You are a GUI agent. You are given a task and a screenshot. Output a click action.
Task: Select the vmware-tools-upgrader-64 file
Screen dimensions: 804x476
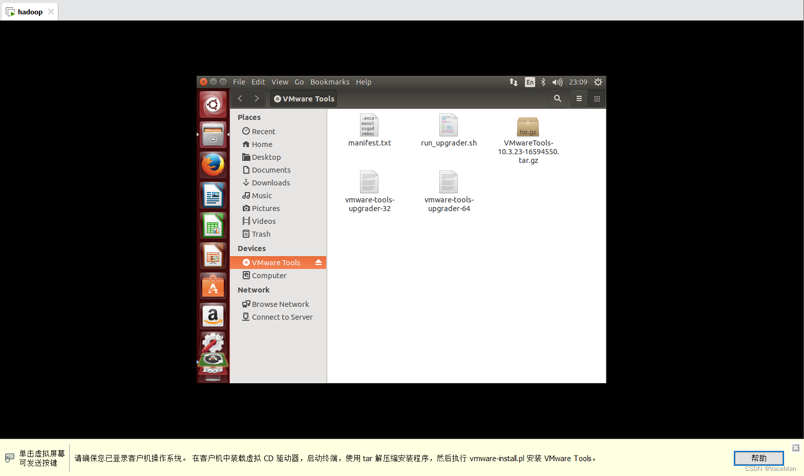[x=449, y=191]
